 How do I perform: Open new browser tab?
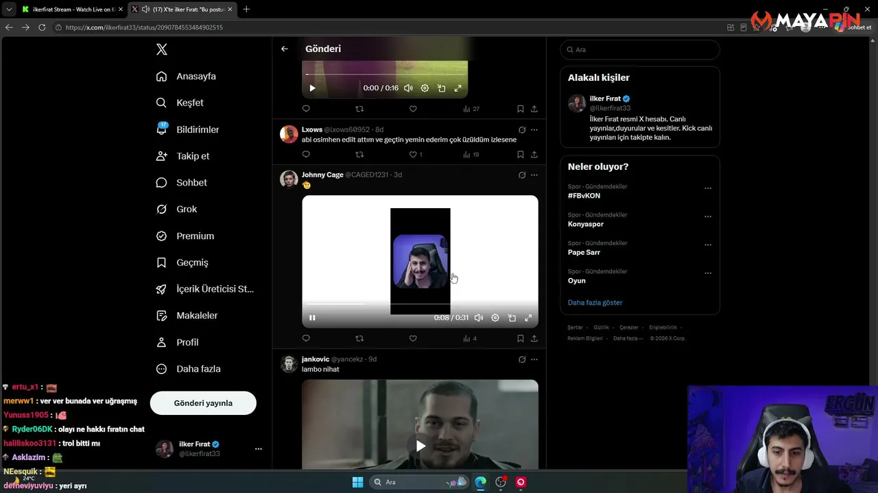click(246, 9)
